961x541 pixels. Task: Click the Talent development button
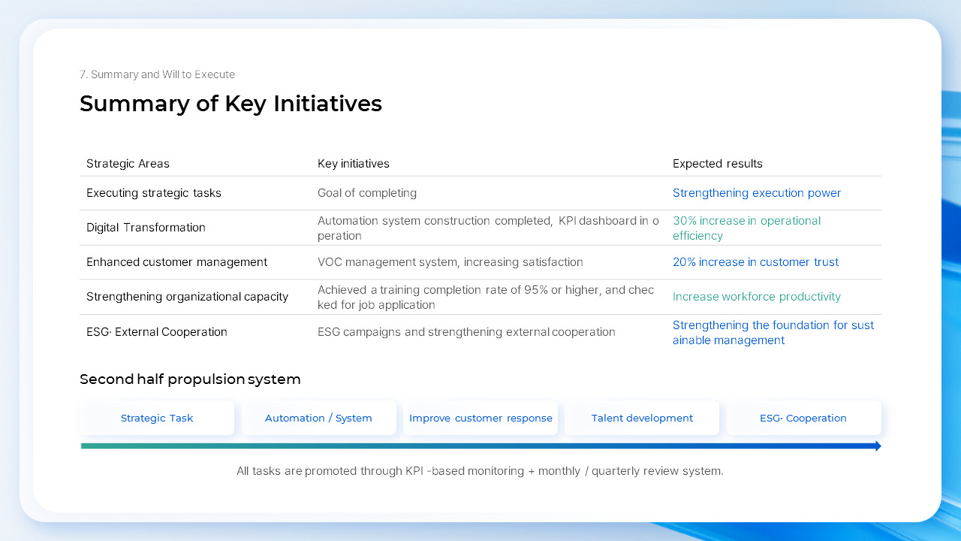coord(642,418)
